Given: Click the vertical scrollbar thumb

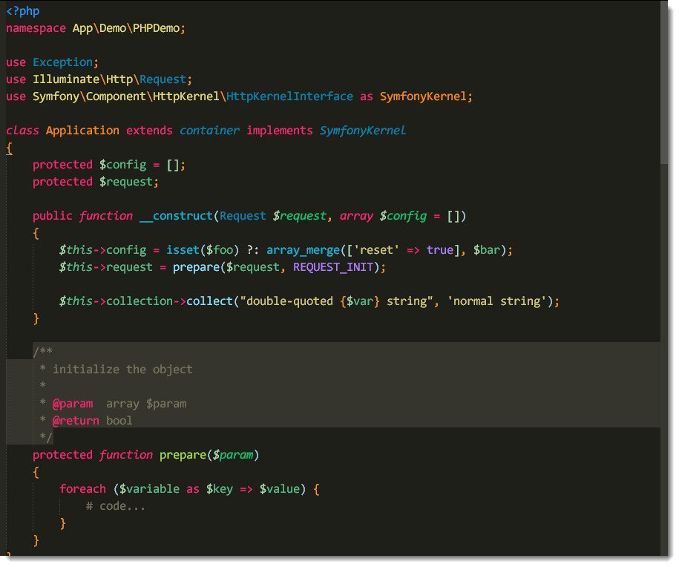Looking at the screenshot, I should [664, 82].
